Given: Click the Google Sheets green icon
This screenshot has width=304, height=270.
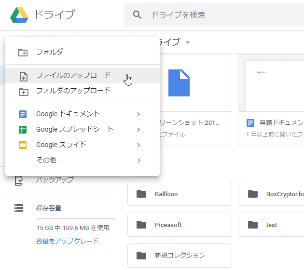Looking at the screenshot, I should 23,130.
